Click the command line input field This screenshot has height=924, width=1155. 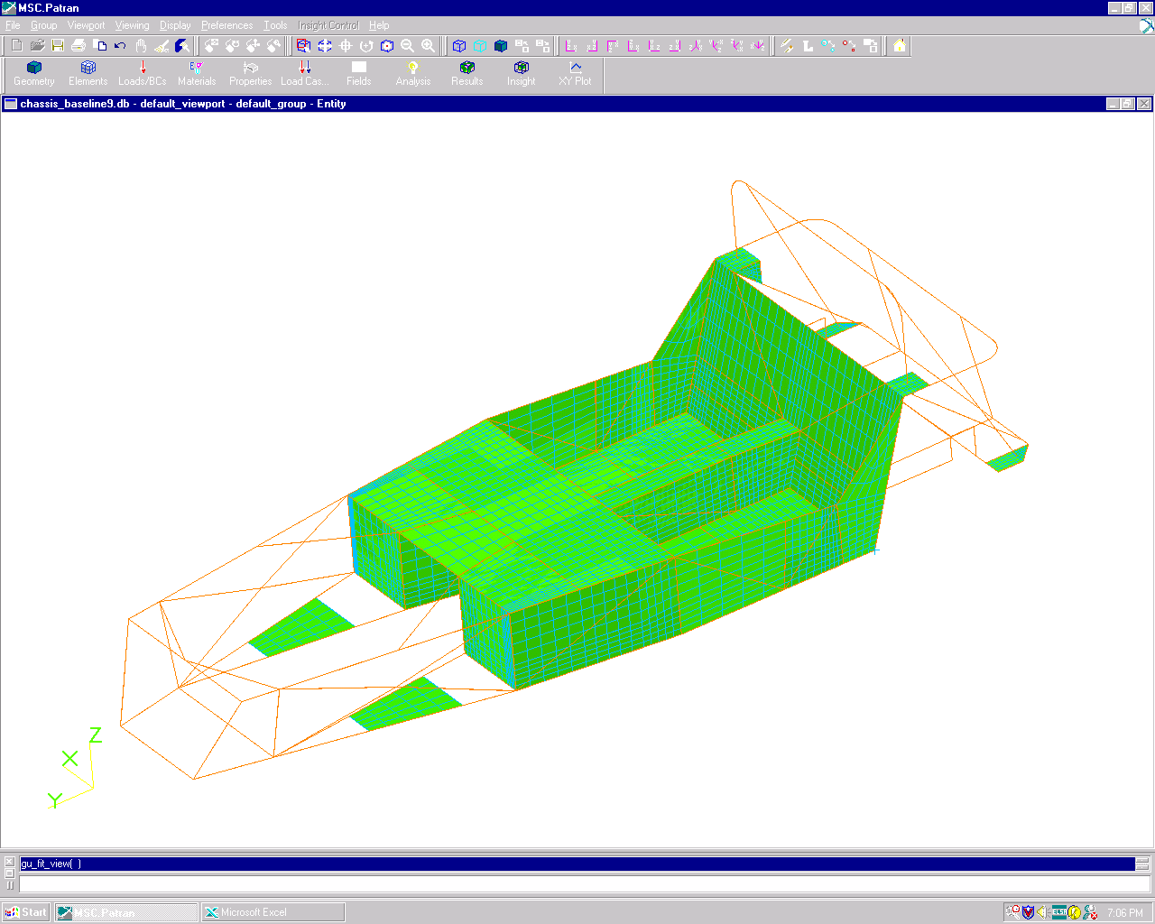(577, 884)
